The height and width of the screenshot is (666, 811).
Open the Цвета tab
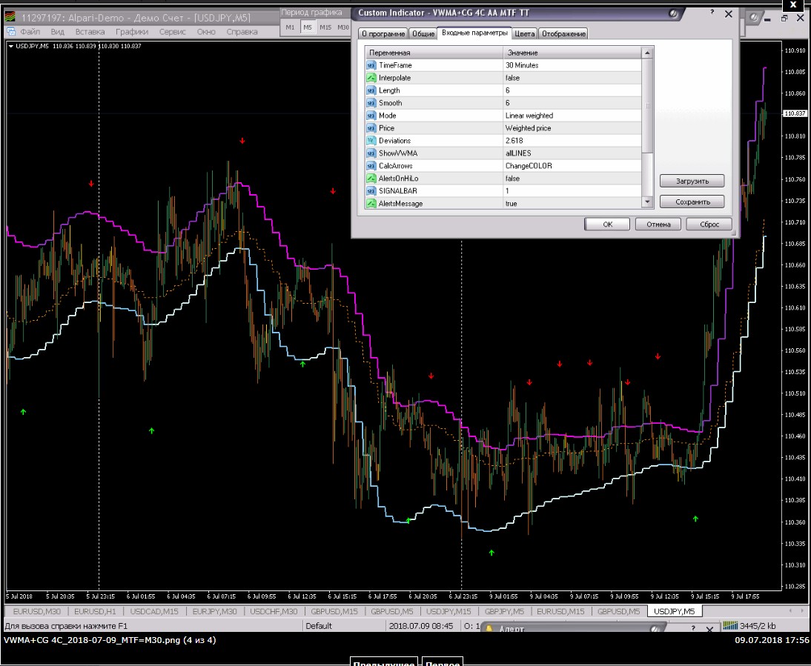pos(525,33)
